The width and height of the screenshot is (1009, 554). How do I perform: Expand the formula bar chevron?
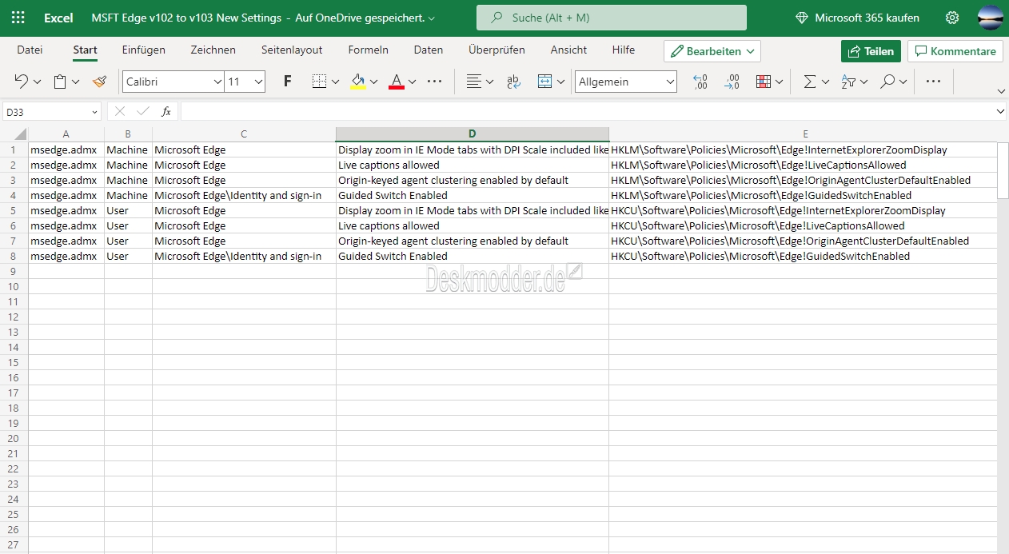click(1000, 112)
